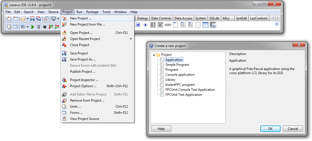312x141 pixels.
Task: Switch to the Dialogs palette tab
Action: point(142,18)
